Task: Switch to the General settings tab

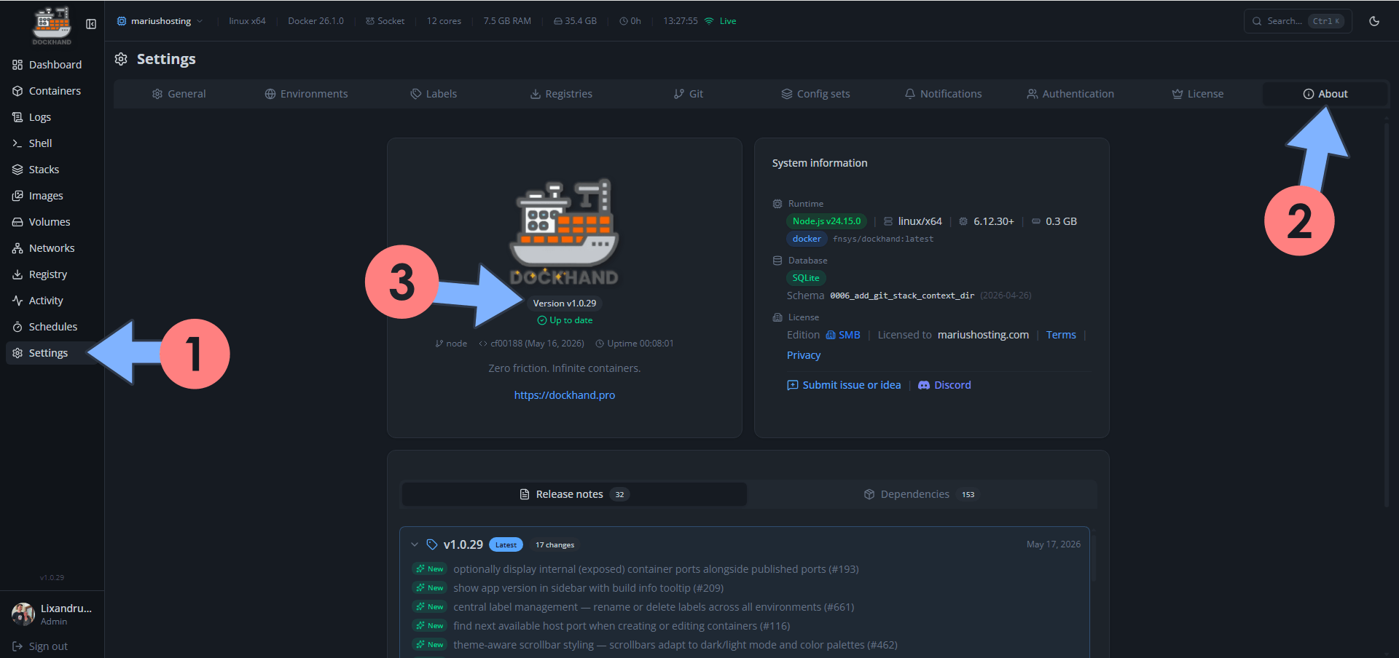Action: (x=179, y=94)
